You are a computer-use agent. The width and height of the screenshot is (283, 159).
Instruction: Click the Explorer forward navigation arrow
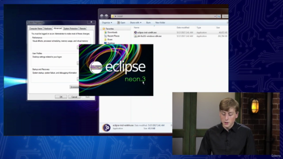107,16
